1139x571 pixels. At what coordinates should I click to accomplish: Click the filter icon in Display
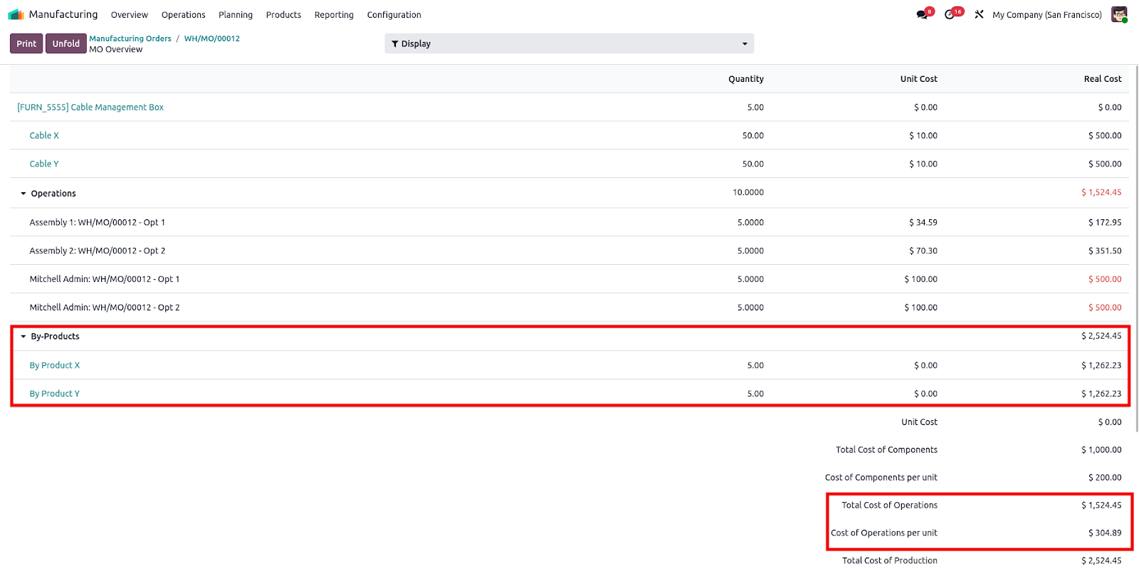click(395, 44)
